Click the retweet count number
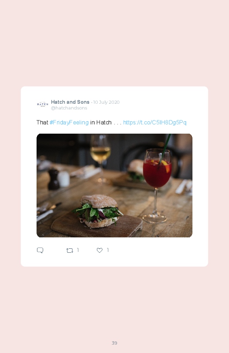This screenshot has height=353, width=229. tap(78, 250)
